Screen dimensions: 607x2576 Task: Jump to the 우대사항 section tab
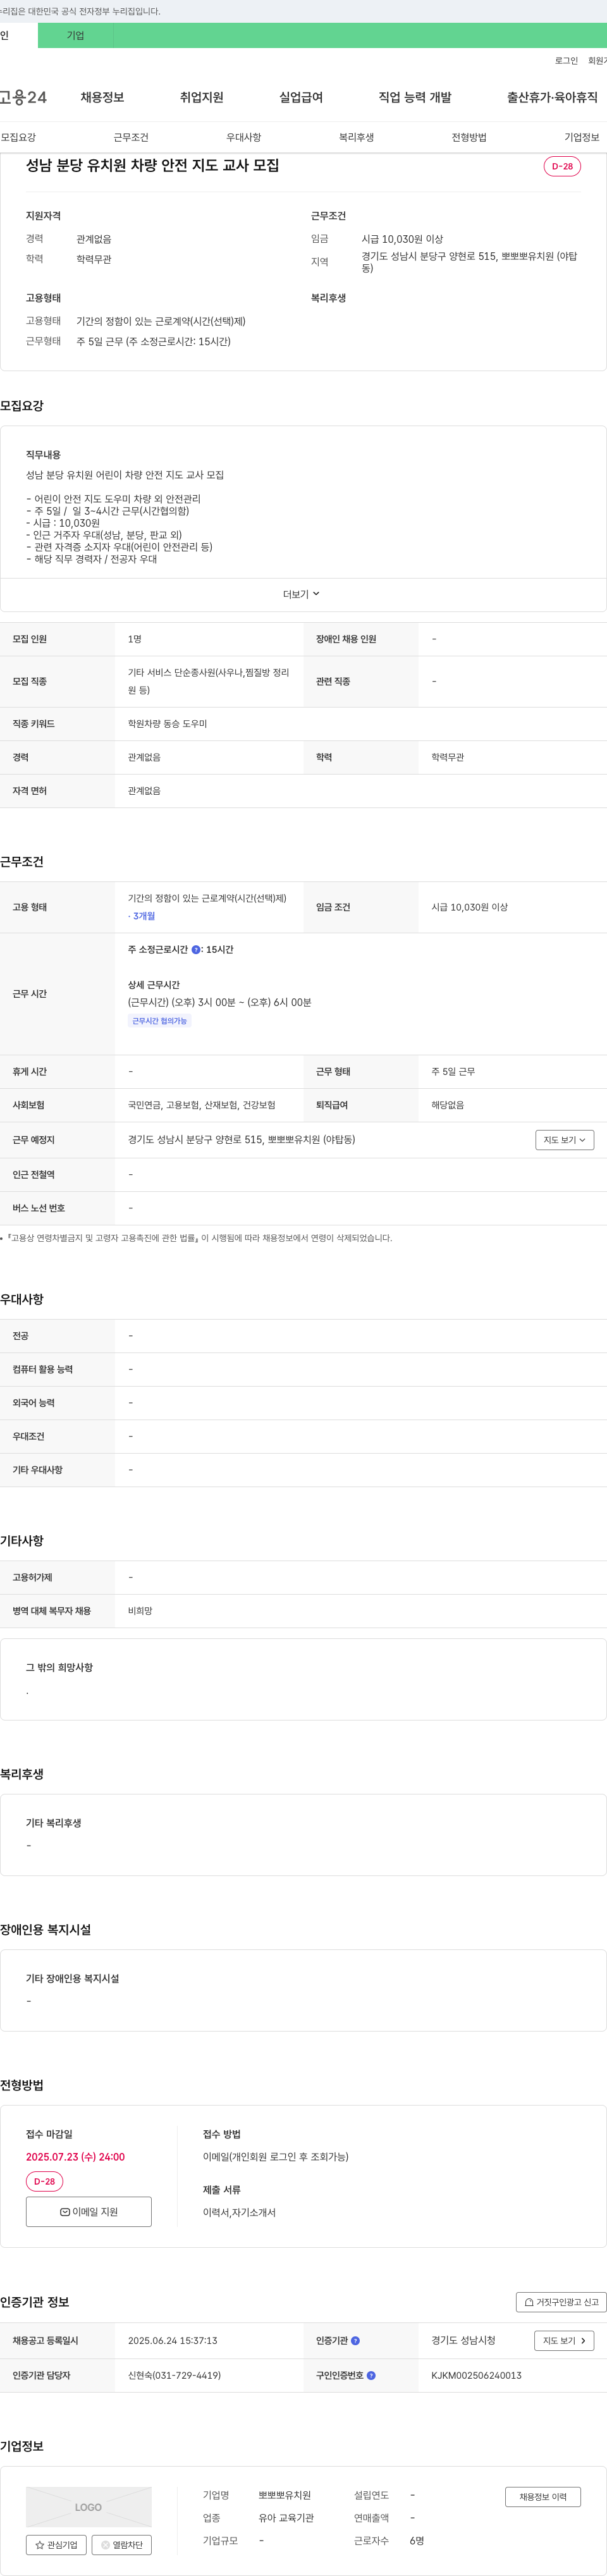[x=244, y=137]
